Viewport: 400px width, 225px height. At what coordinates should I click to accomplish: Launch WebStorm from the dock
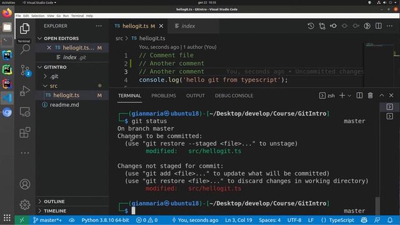coord(7,55)
